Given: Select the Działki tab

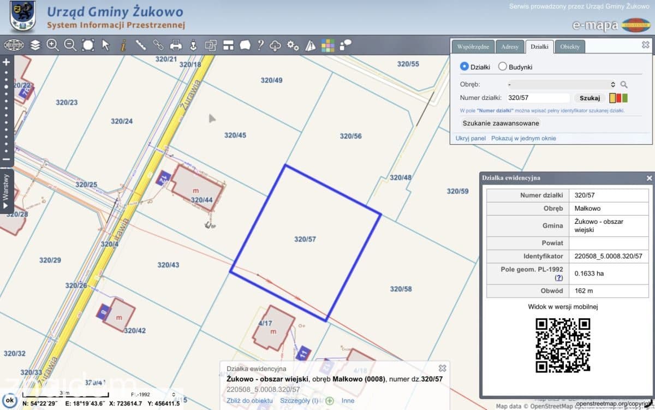Looking at the screenshot, I should [x=539, y=47].
